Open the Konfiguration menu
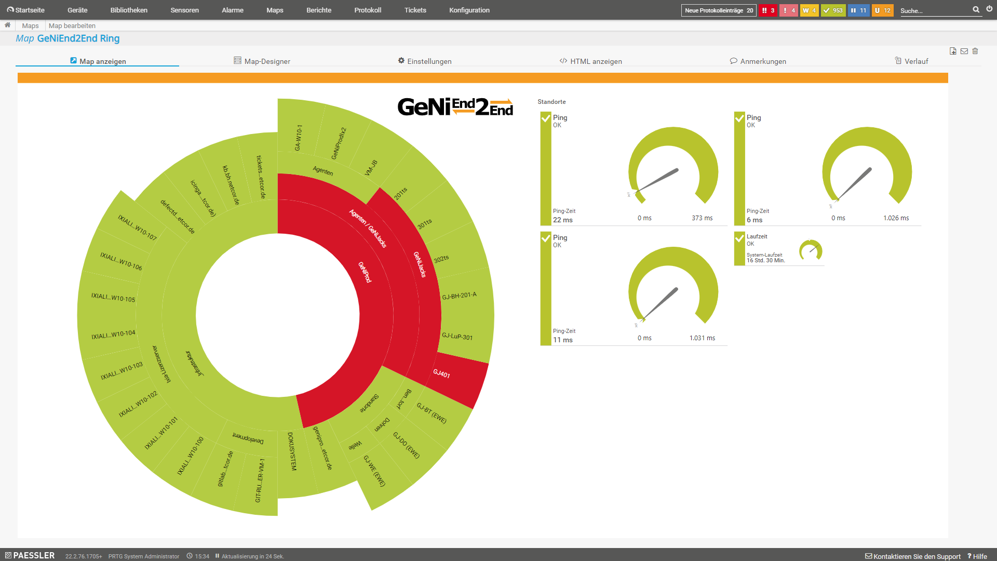Screen dimensions: 997x561 click(469, 10)
